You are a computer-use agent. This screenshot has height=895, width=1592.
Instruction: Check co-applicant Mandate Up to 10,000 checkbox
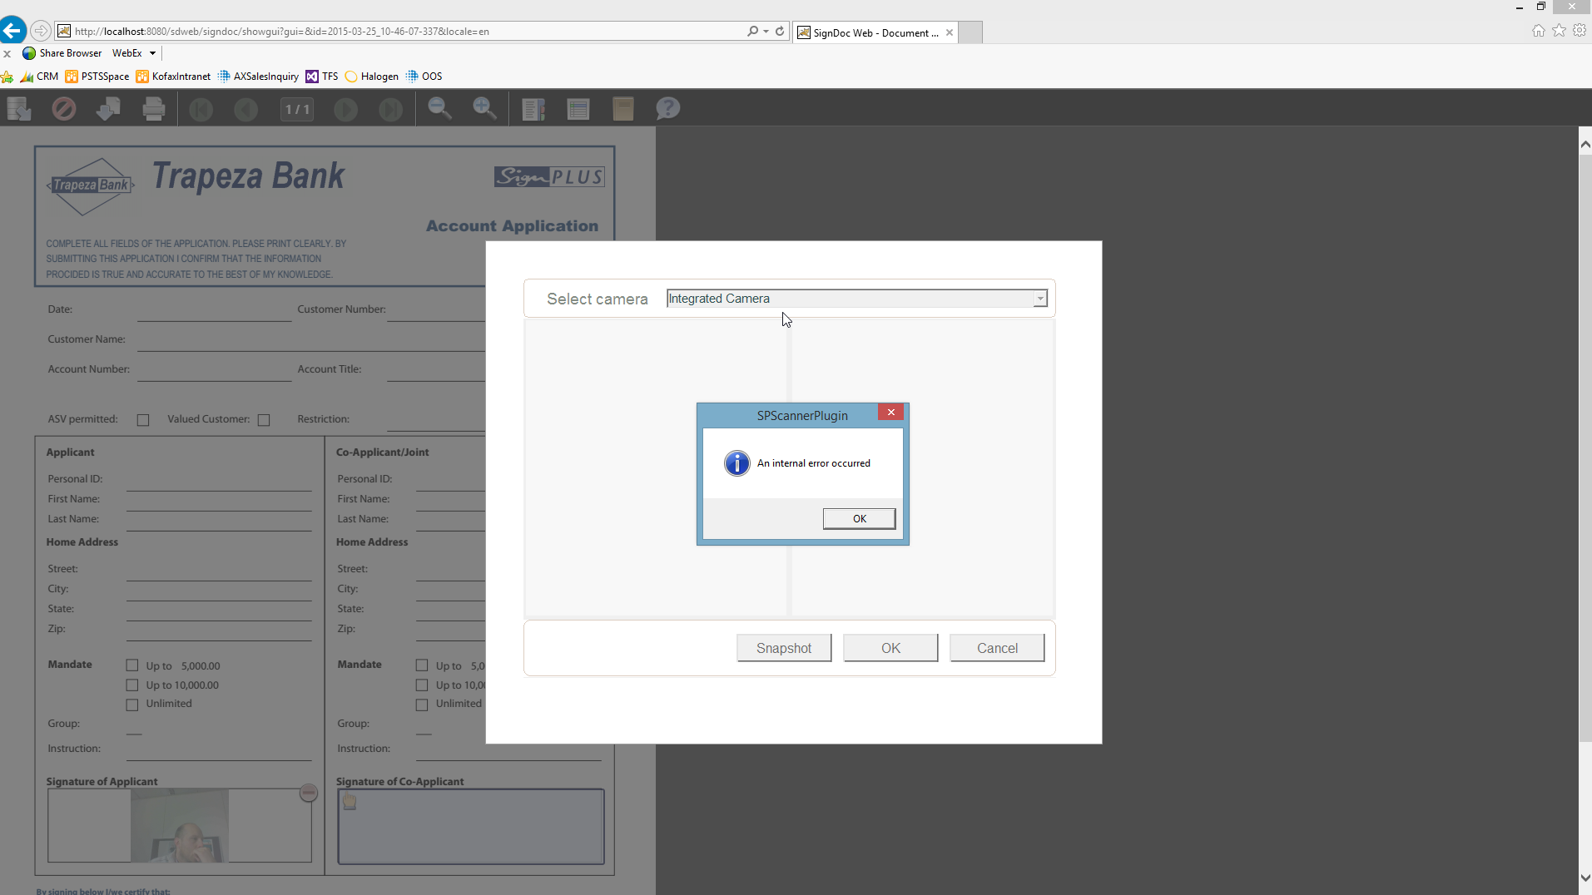422,685
